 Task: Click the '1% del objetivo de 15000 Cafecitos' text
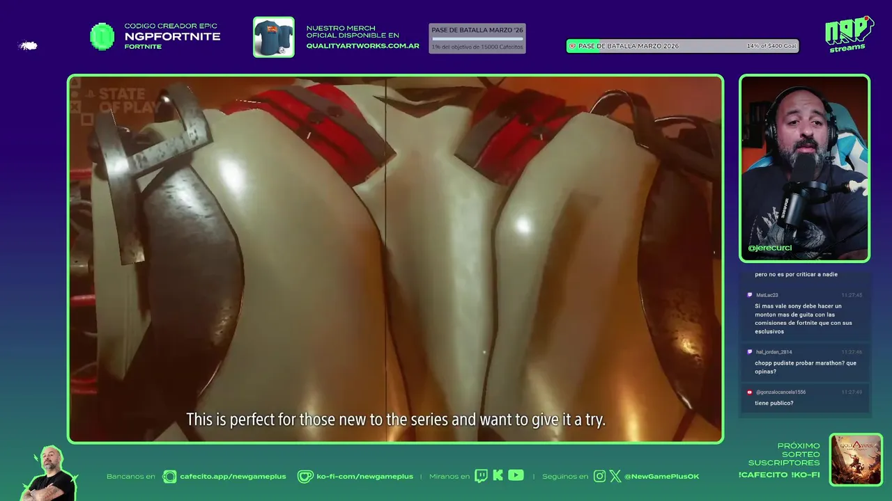(477, 47)
